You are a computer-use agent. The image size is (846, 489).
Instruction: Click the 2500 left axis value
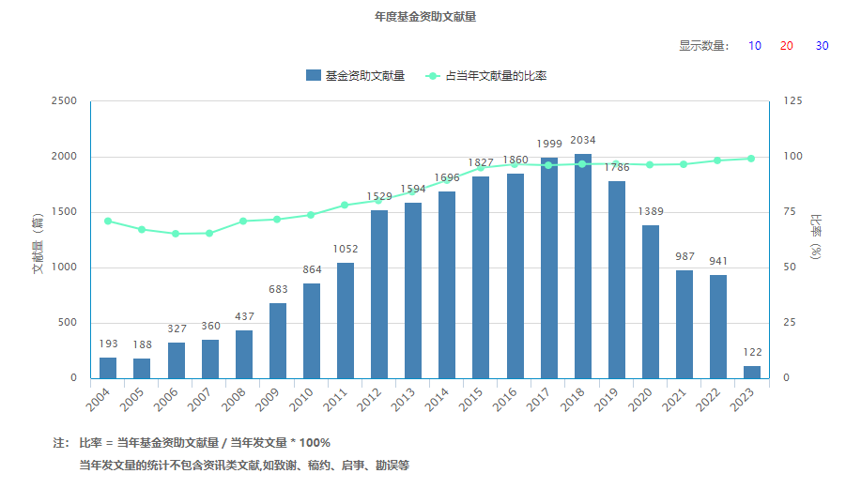click(64, 100)
